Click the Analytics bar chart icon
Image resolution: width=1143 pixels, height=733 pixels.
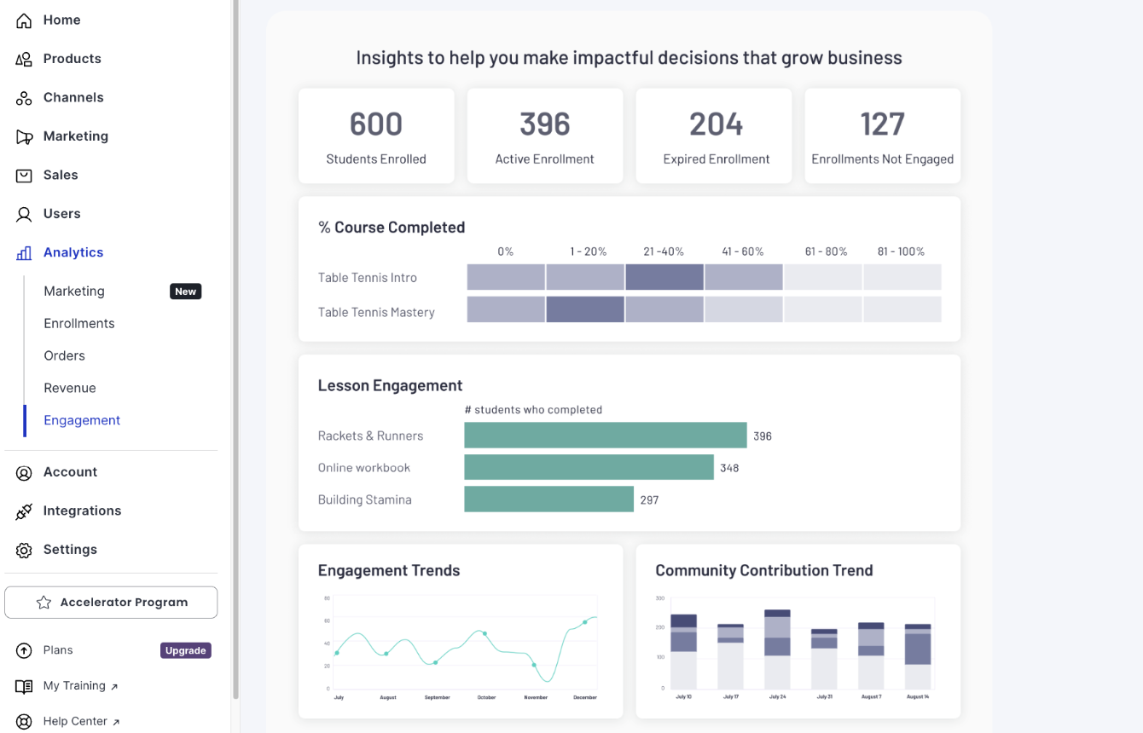[x=24, y=253]
